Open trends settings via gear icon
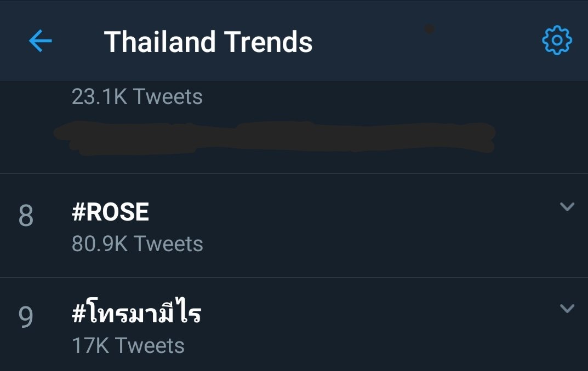 pyautogui.click(x=557, y=40)
